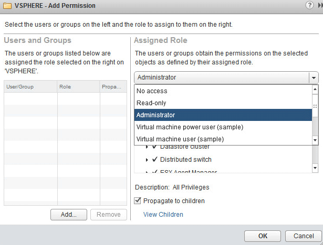This screenshot has height=245, width=323.
Task: Click the User/Group column header
Action: point(30,87)
